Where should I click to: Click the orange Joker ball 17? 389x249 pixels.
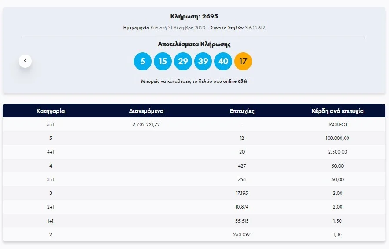(243, 61)
